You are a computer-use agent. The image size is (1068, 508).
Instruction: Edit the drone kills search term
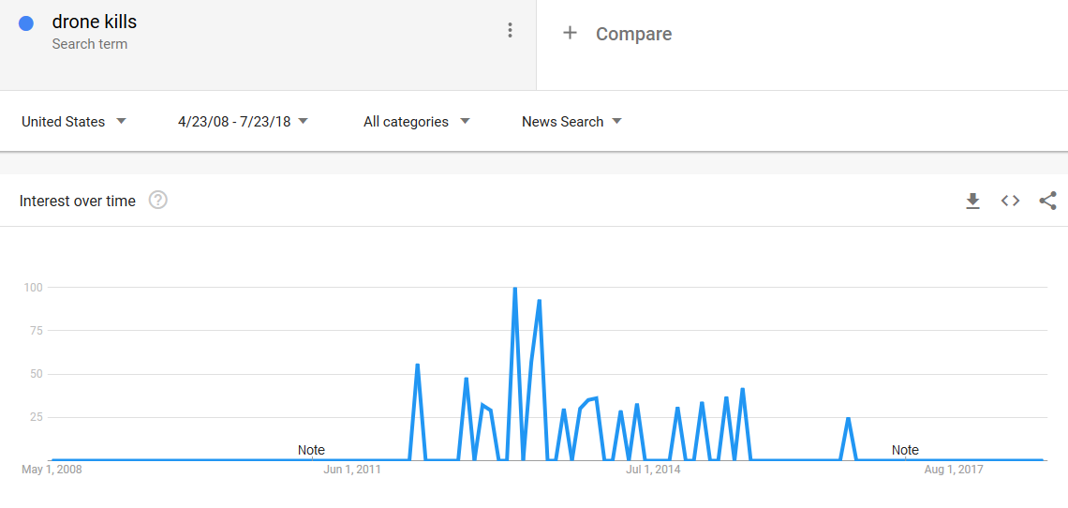tap(95, 22)
